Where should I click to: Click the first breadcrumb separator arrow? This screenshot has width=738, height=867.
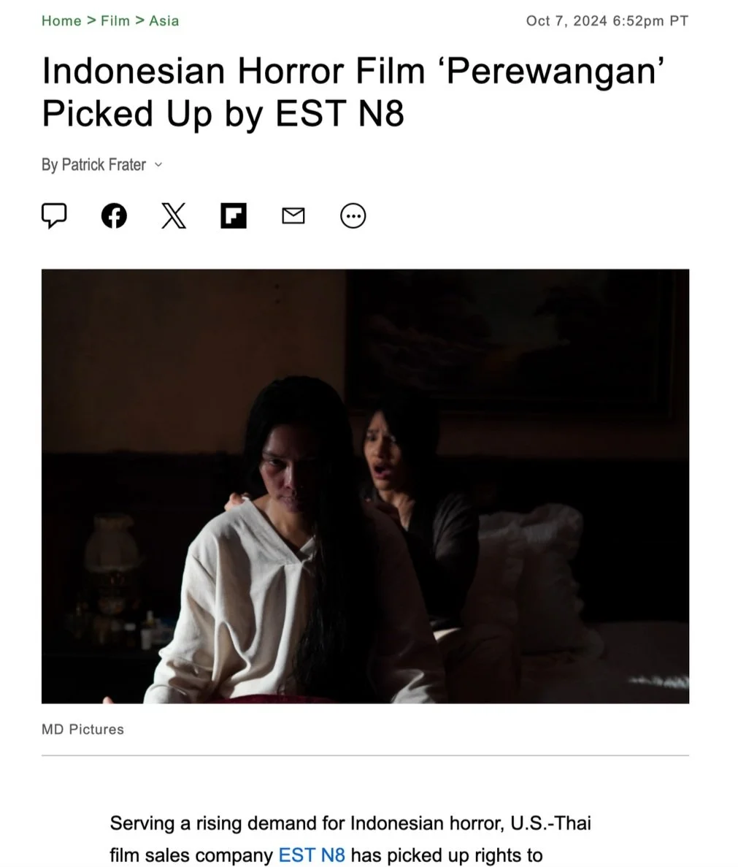[91, 21]
